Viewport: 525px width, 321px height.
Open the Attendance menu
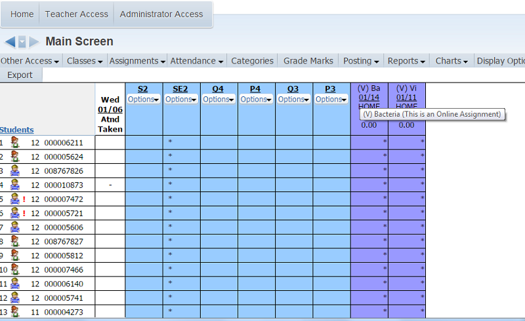tap(197, 61)
